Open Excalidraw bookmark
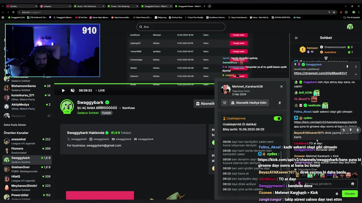 pyautogui.click(x=216, y=17)
